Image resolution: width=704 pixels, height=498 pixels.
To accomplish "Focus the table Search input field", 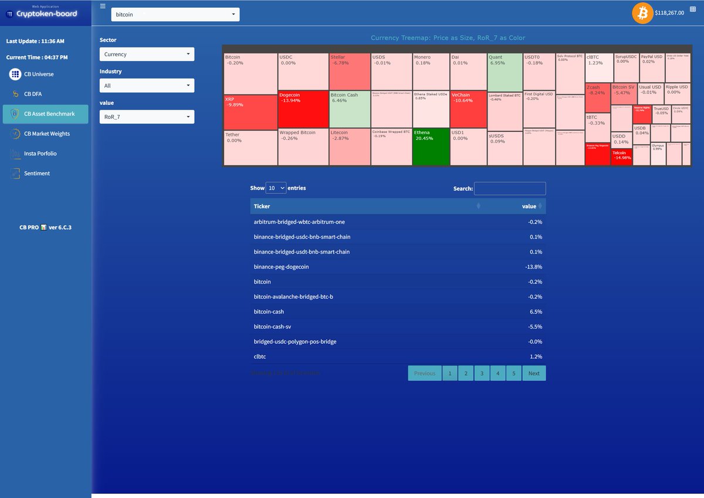I will 510,189.
